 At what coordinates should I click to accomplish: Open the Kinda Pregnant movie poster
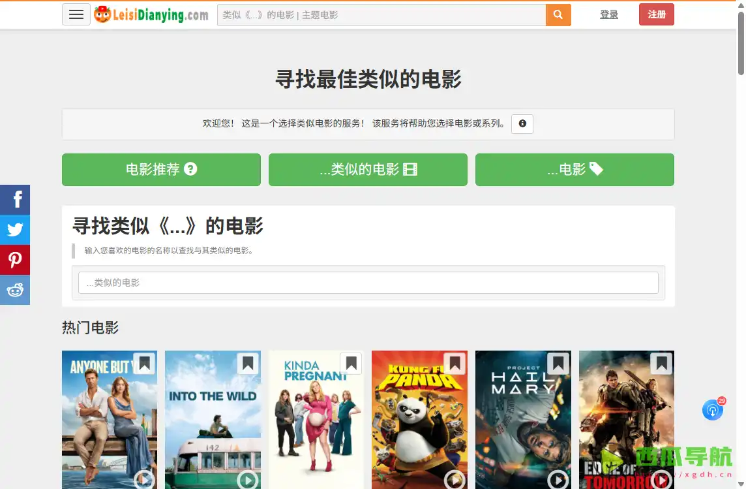[x=316, y=420]
